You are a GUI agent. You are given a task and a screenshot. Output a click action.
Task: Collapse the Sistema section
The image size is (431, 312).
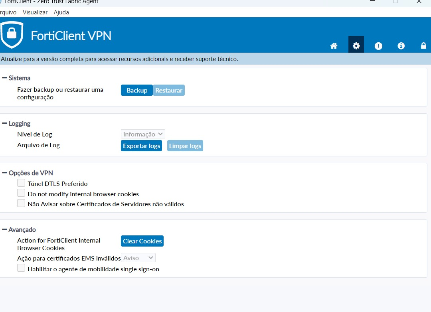click(x=4, y=78)
